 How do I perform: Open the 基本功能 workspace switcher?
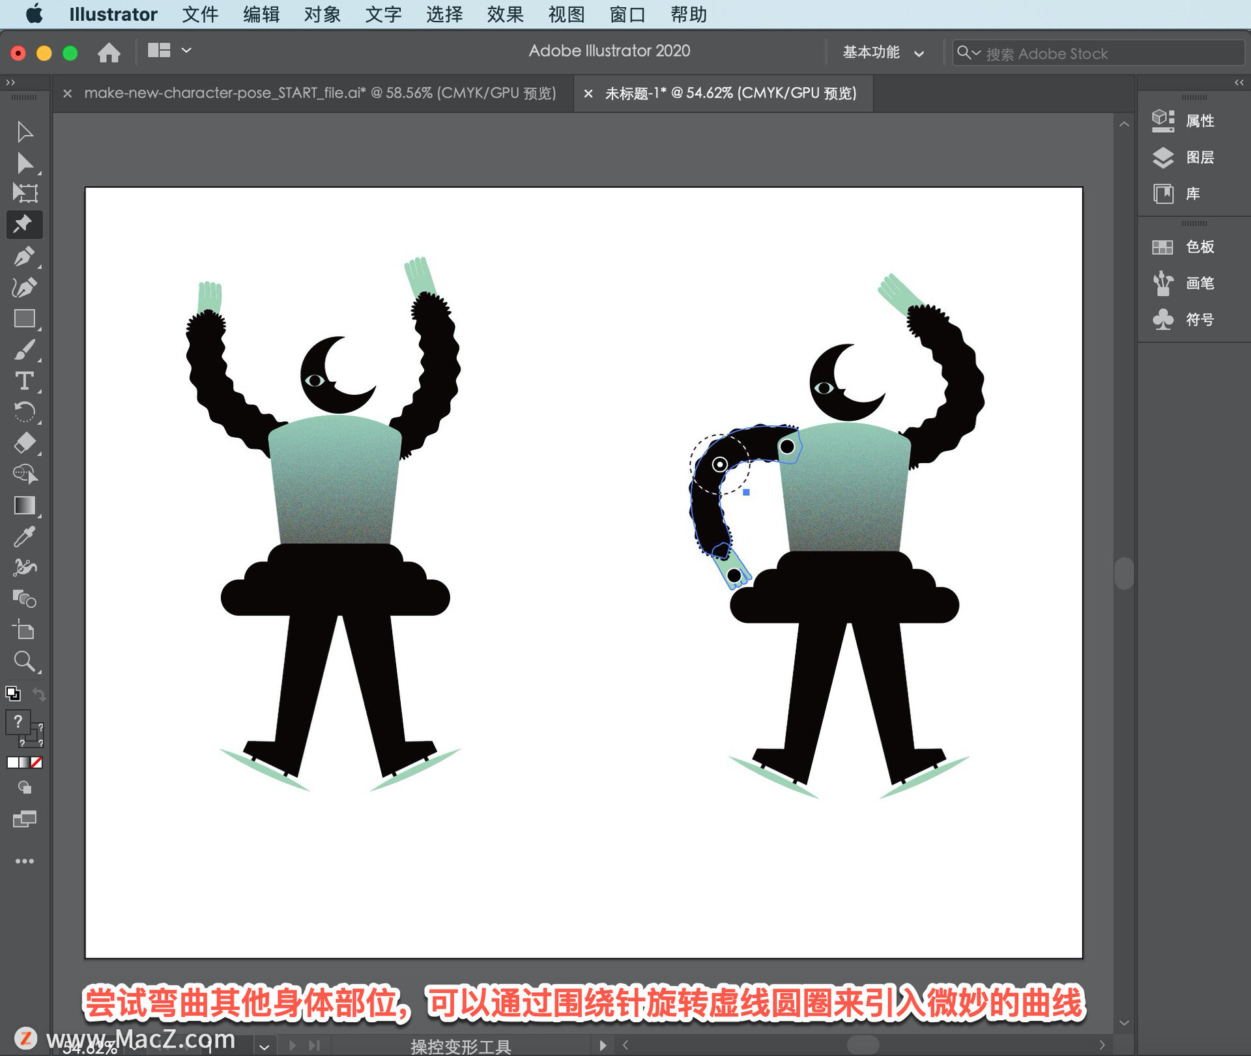(x=883, y=53)
